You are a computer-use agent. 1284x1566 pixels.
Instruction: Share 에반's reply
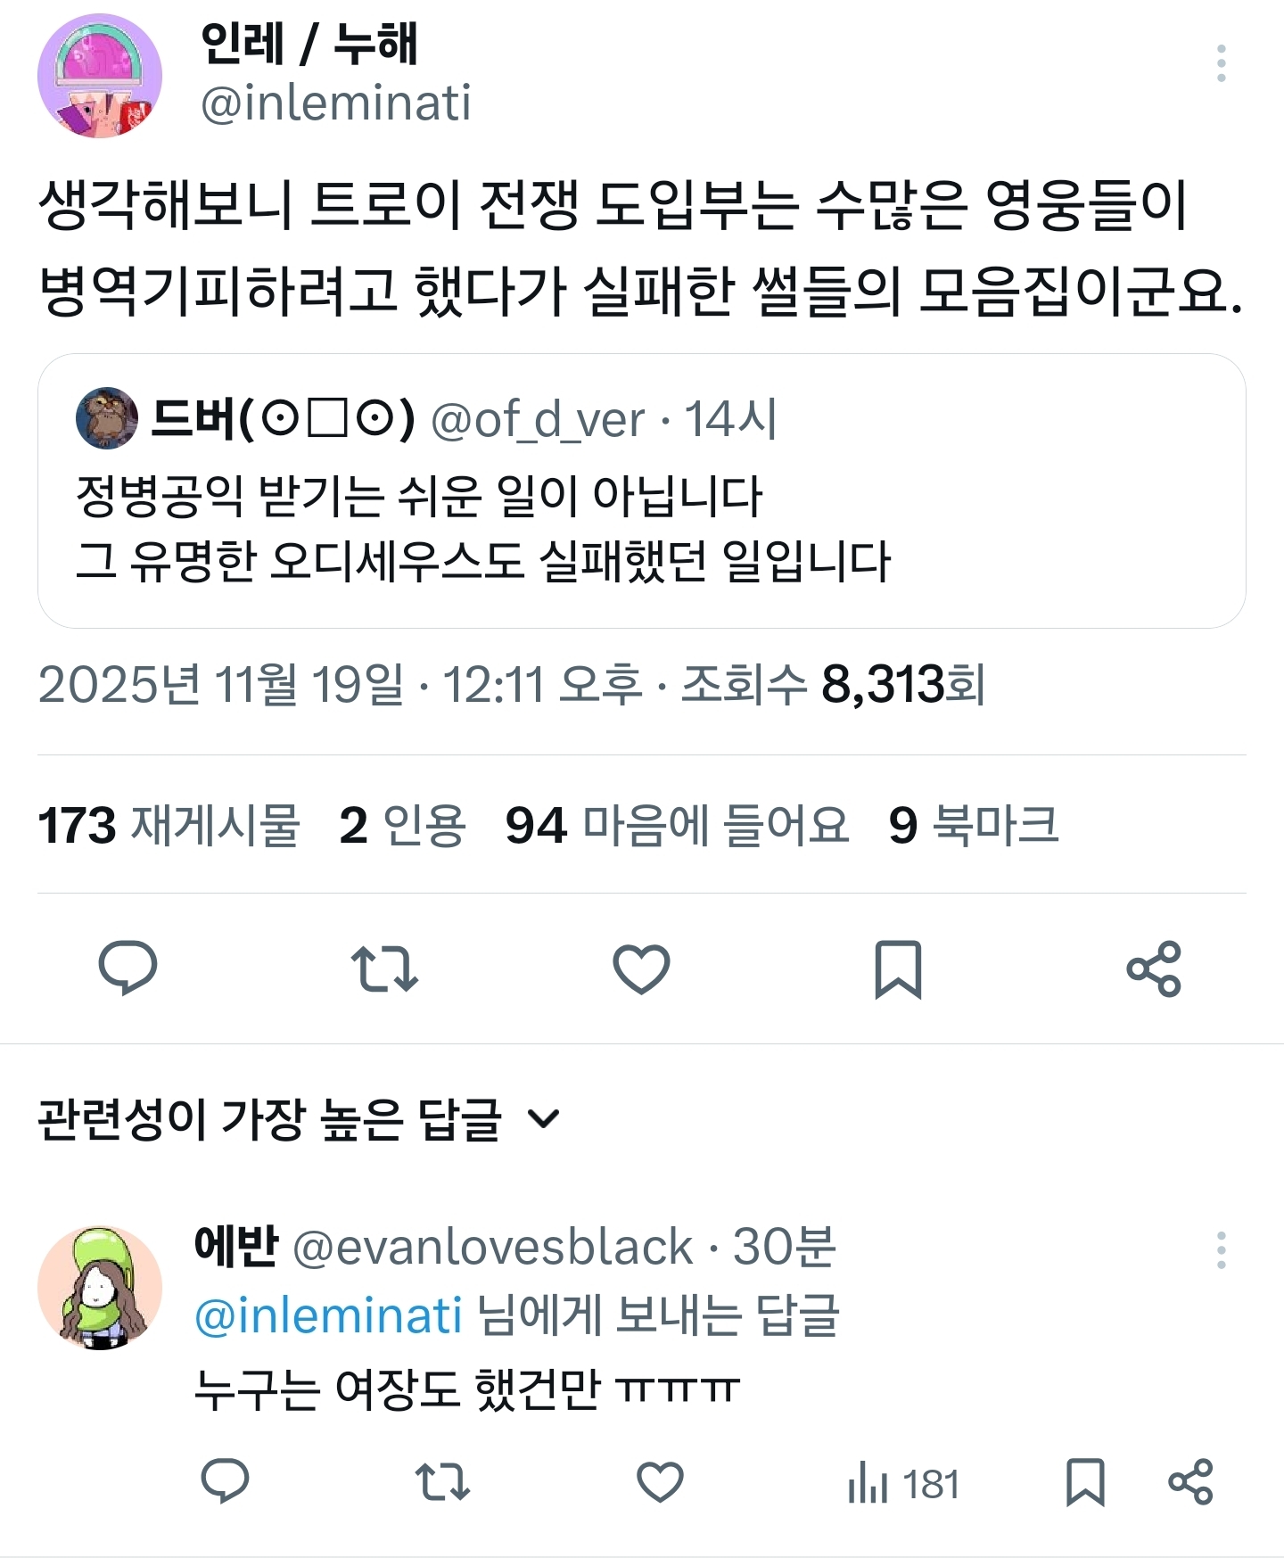tap(1190, 1483)
